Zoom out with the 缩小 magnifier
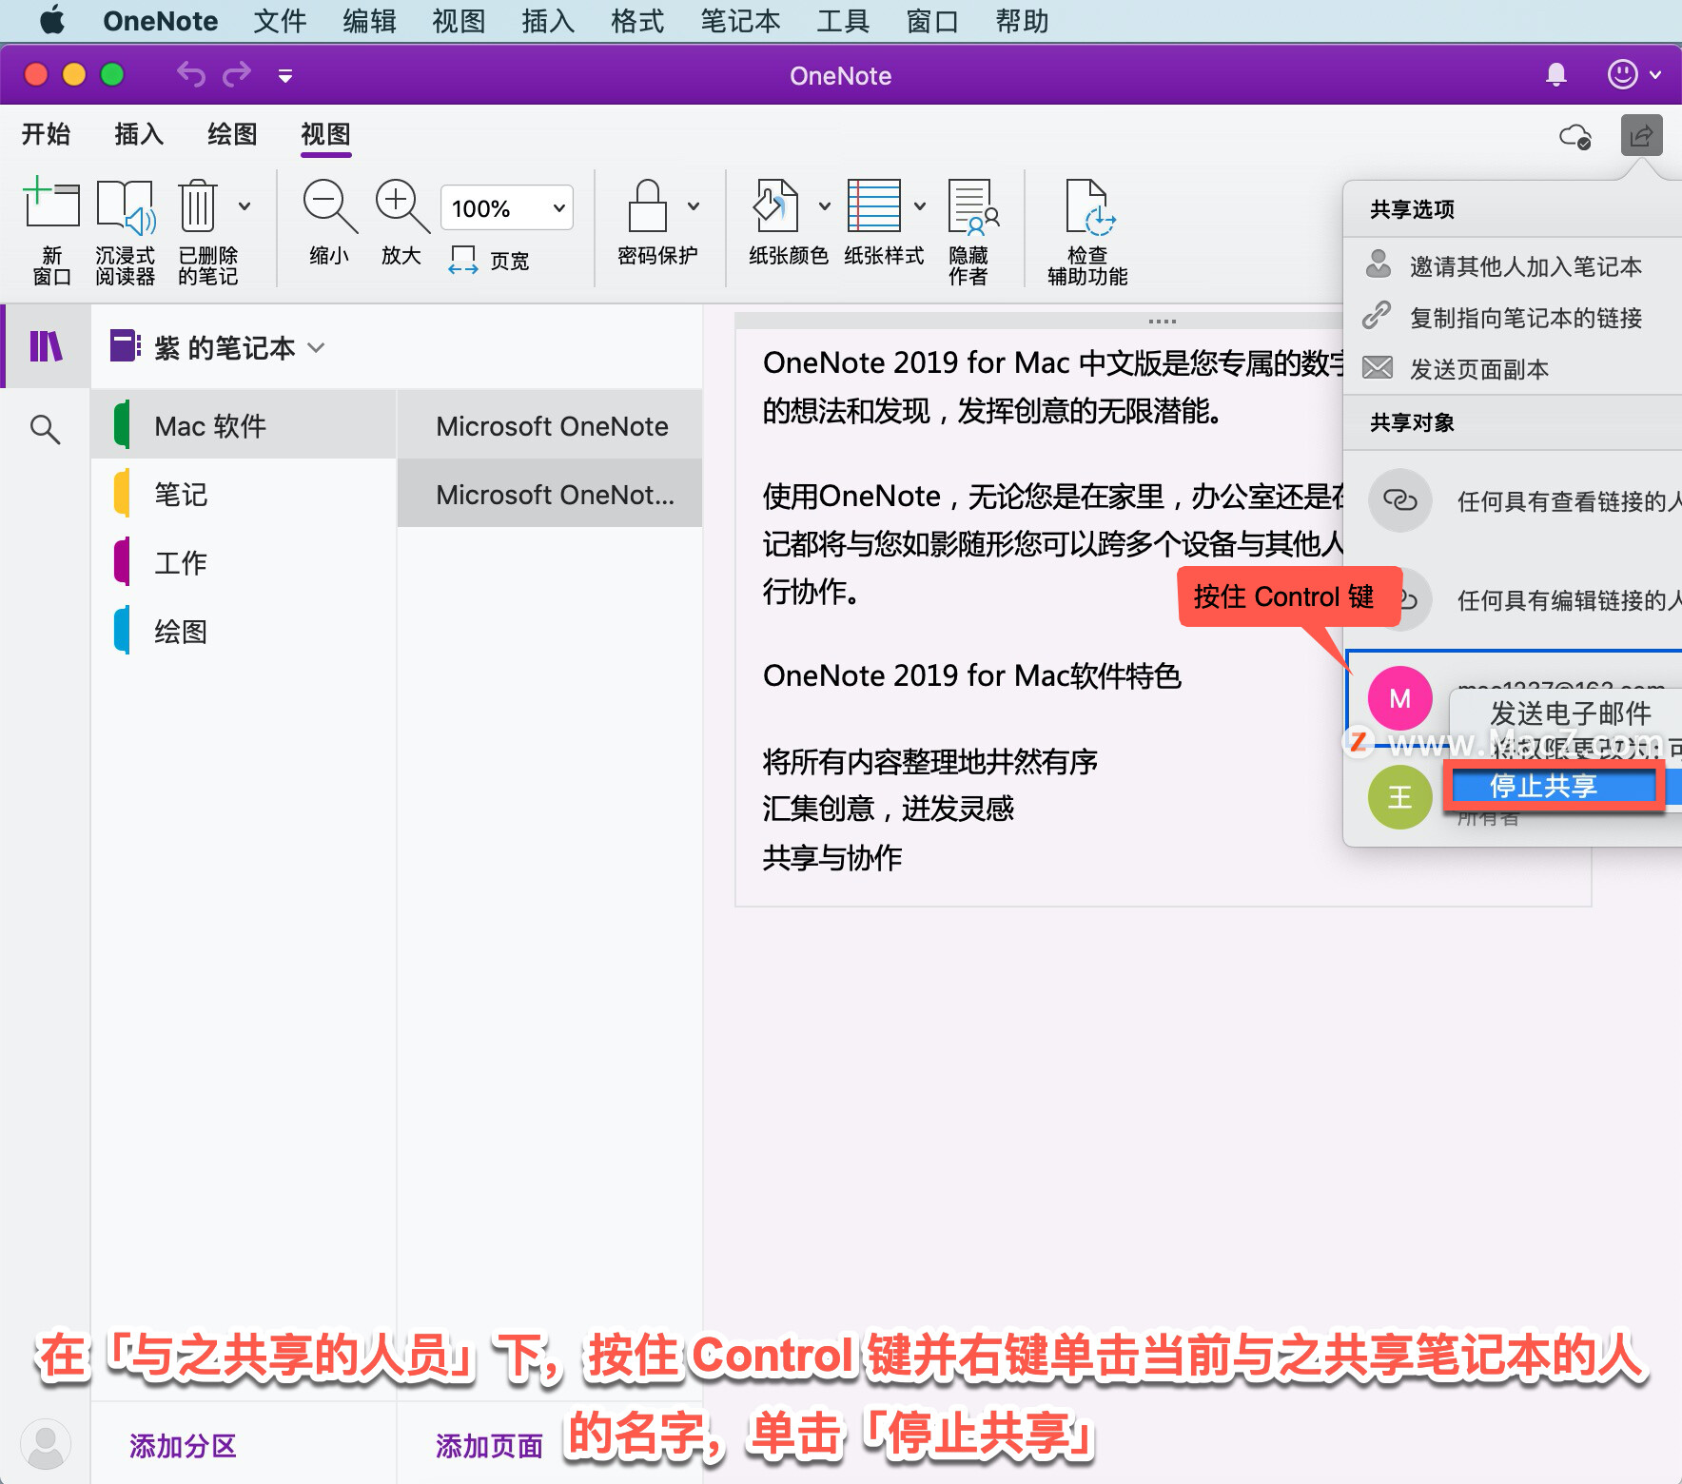This screenshot has width=1682, height=1484. click(x=329, y=222)
